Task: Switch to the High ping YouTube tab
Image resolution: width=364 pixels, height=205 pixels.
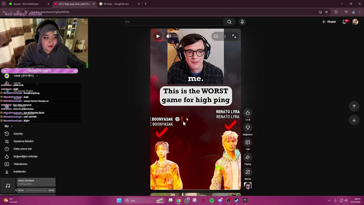Action: pos(75,4)
